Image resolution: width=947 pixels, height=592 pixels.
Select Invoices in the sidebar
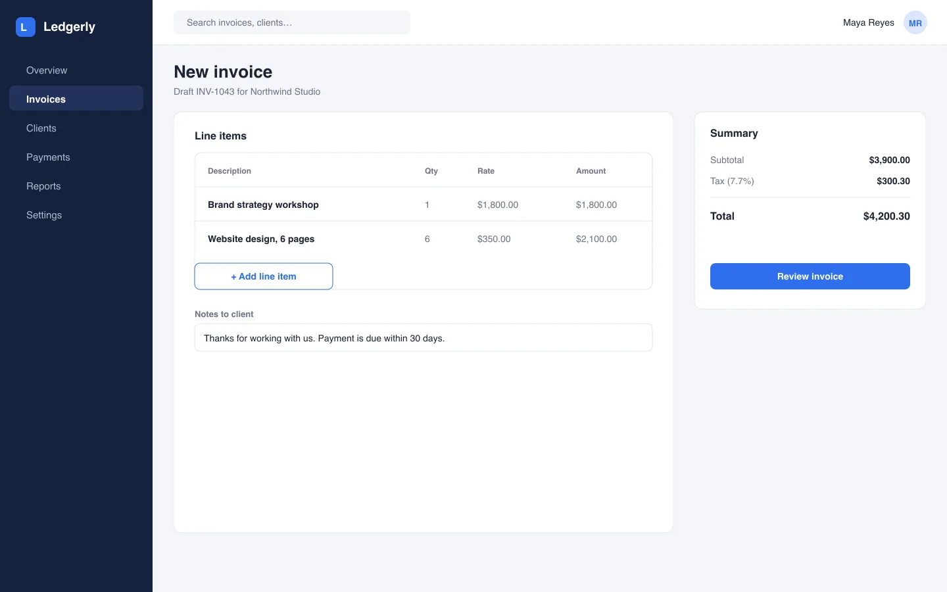pyautogui.click(x=76, y=99)
